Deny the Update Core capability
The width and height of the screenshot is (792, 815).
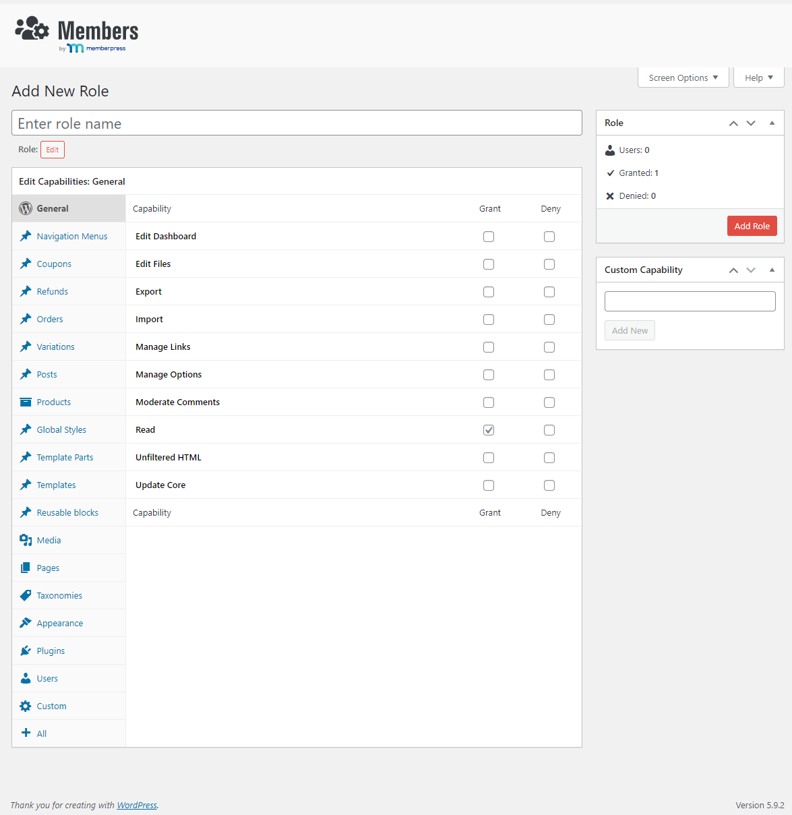(x=549, y=485)
